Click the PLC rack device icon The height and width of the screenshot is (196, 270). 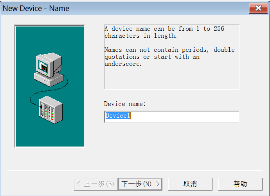pos(51,109)
